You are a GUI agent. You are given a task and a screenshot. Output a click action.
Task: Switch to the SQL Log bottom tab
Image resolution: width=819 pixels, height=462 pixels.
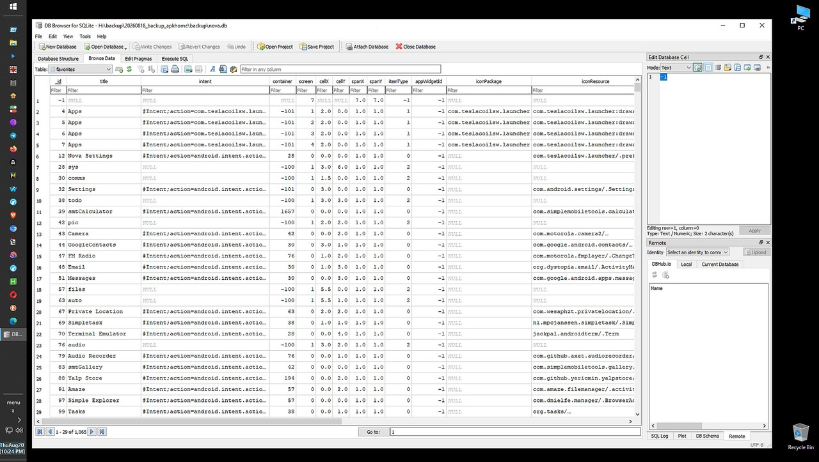660,436
